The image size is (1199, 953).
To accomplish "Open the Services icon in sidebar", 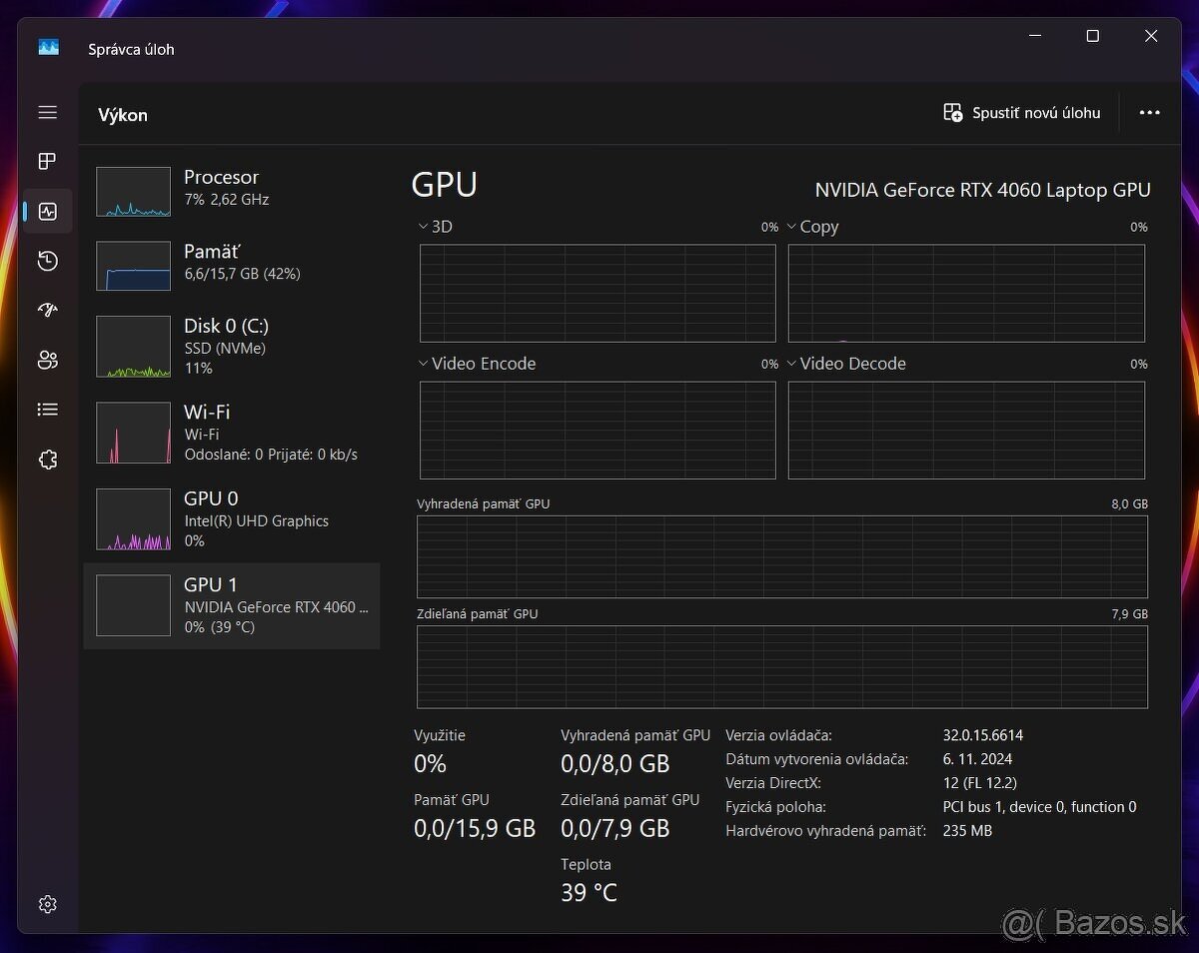I will click(47, 459).
